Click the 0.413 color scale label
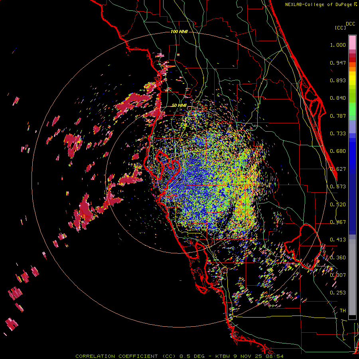 click(338, 240)
